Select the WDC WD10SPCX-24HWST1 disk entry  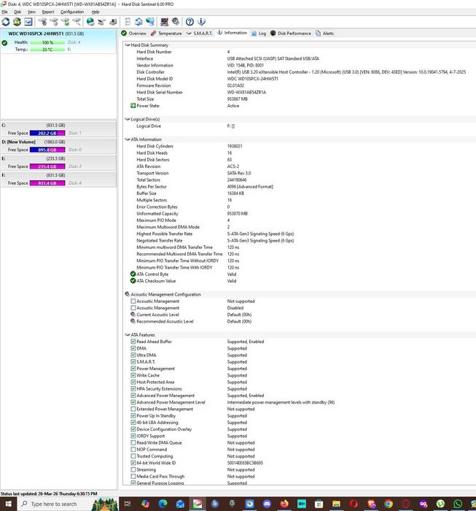click(x=58, y=42)
